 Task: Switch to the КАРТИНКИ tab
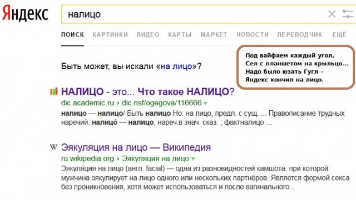pos(110,34)
